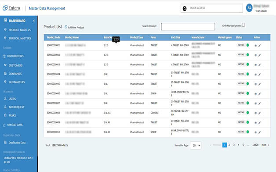Click the CAPSULE form cell

click(x=155, y=113)
